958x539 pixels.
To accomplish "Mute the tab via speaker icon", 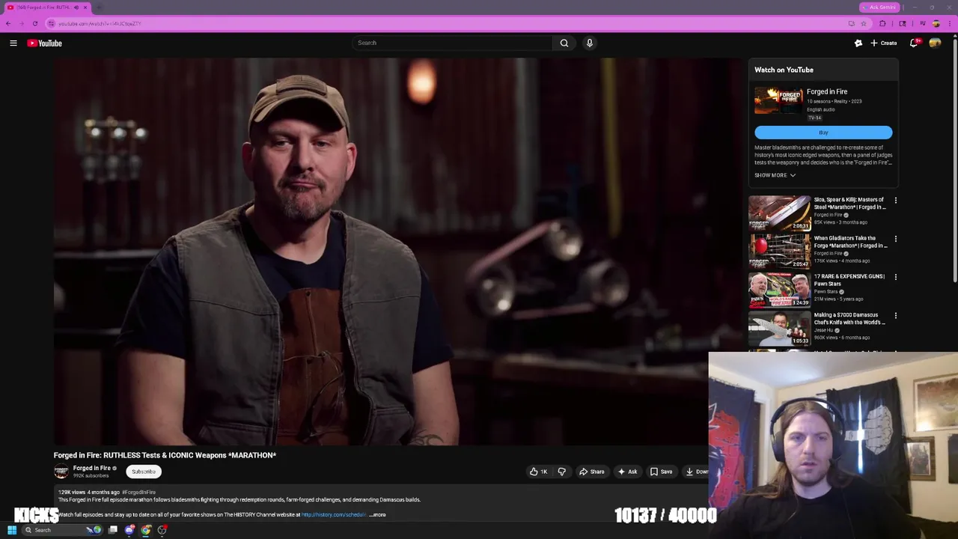I will 76,7.
